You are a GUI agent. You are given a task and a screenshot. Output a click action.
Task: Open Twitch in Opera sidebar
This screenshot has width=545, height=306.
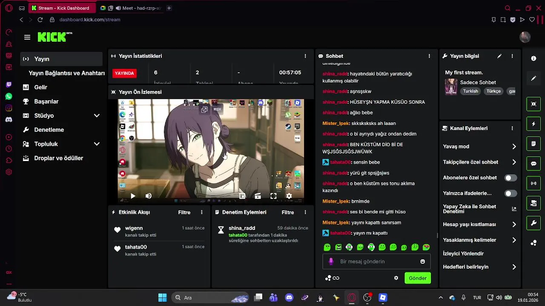point(9,85)
